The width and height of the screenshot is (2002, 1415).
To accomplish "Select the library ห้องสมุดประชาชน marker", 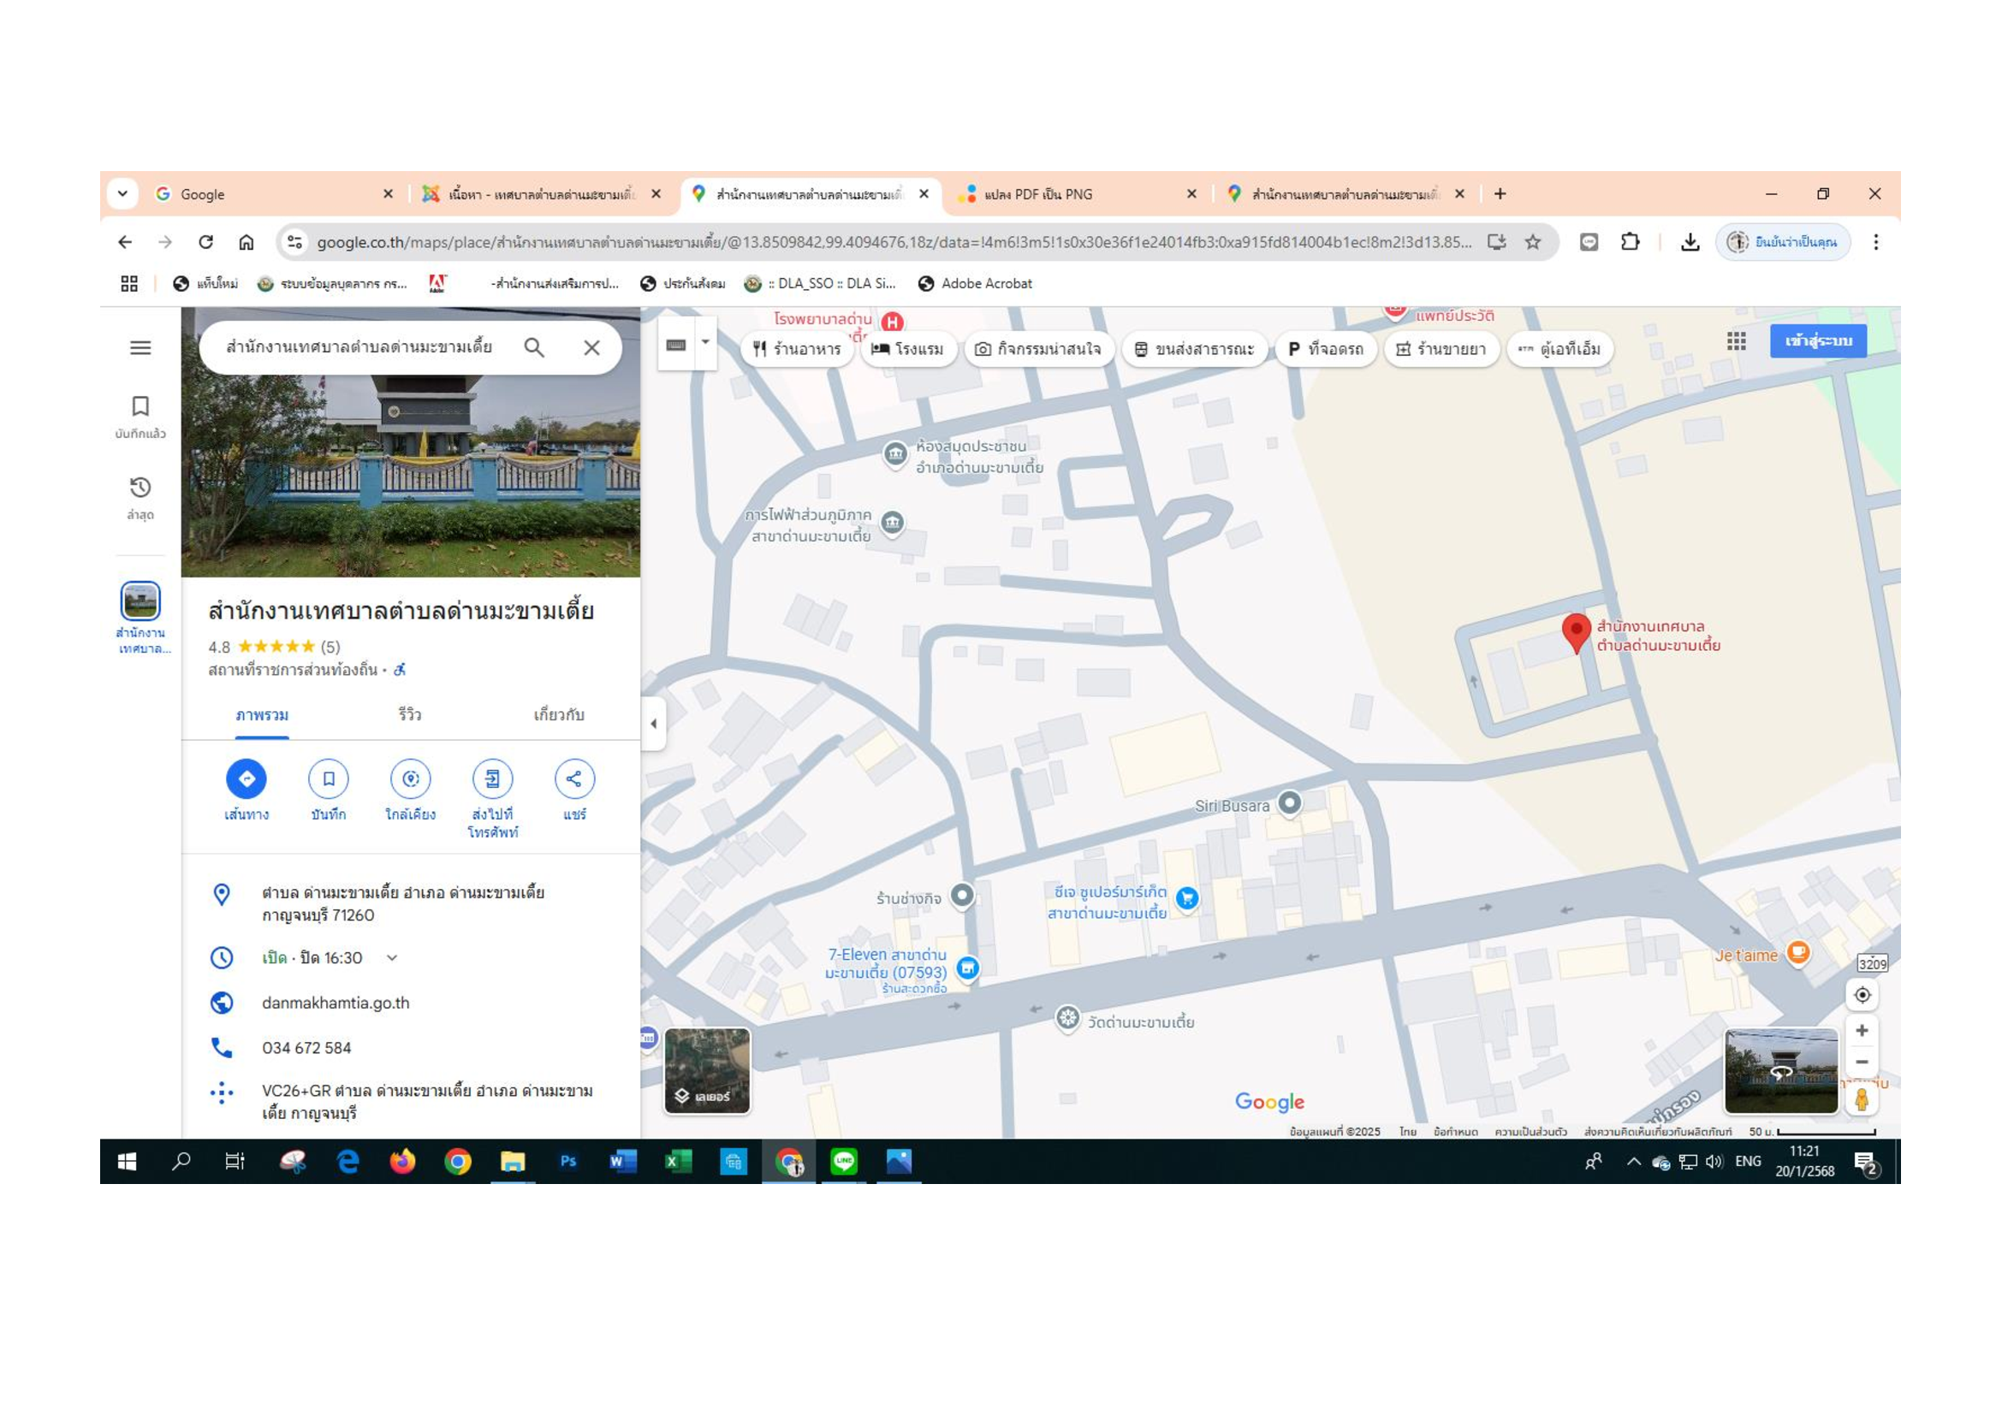I will pyautogui.click(x=895, y=454).
